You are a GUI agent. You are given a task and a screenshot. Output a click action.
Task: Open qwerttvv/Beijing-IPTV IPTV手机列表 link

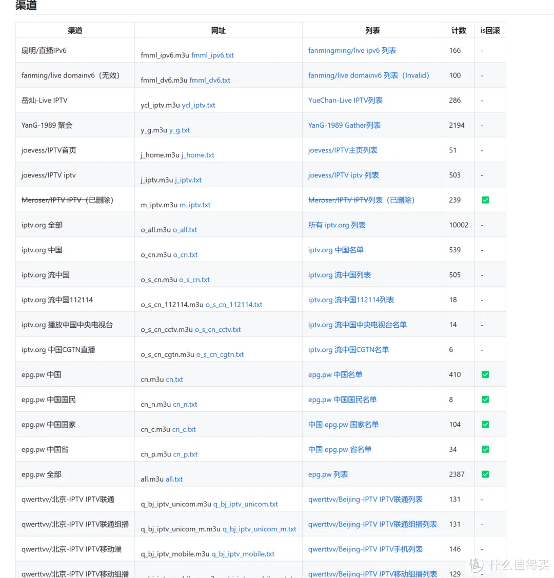pos(365,549)
